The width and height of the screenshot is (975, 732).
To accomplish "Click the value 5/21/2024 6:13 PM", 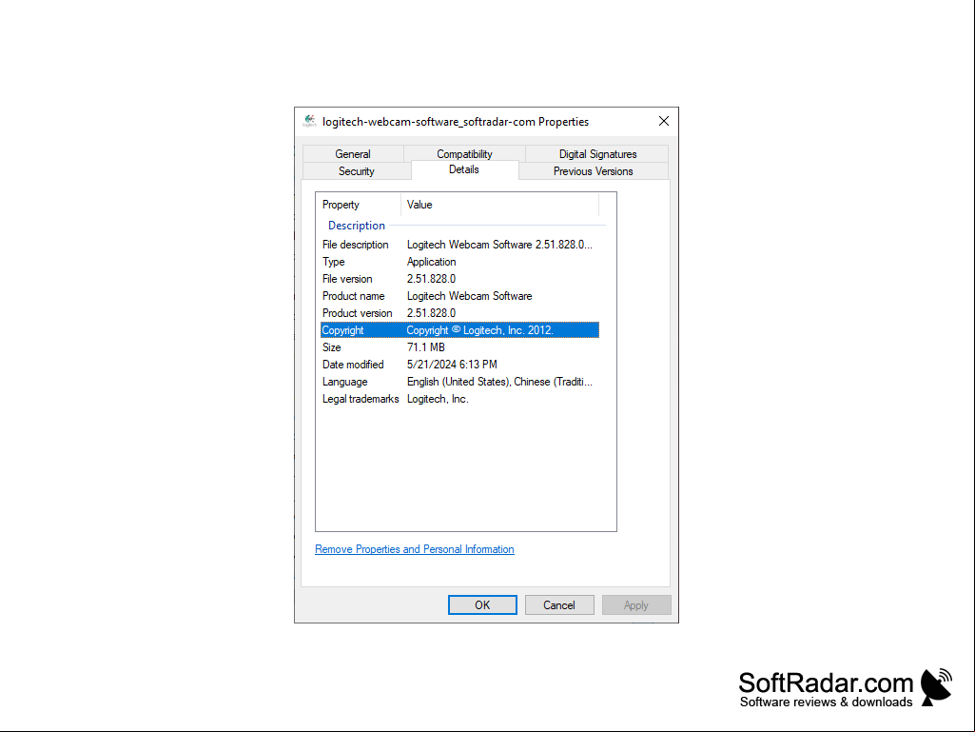I will tap(452, 365).
